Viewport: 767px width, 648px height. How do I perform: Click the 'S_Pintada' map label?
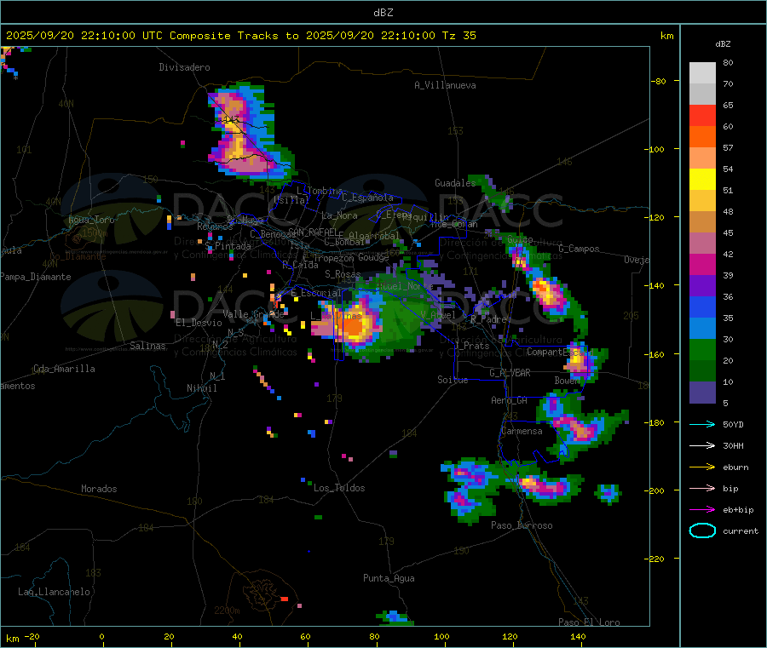pyautogui.click(x=228, y=246)
